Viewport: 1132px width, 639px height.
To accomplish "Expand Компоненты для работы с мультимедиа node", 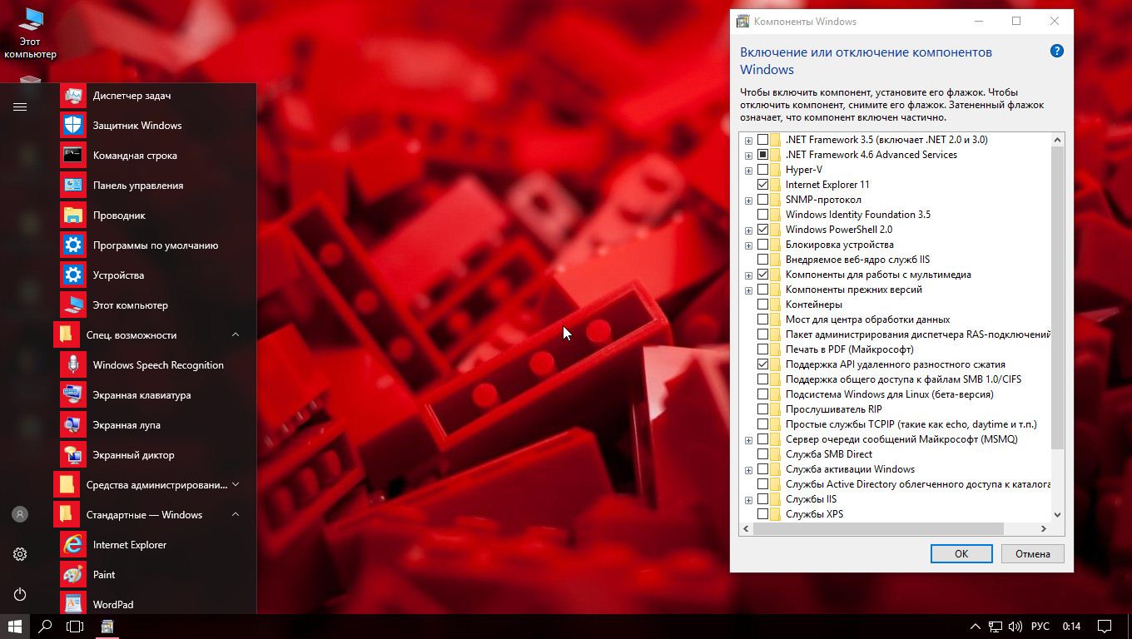I will 748,275.
